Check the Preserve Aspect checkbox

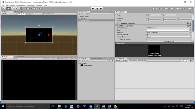point(147,39)
